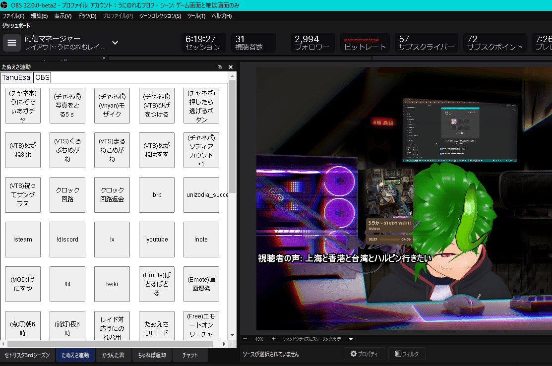Send the !youtube command button

(x=157, y=240)
